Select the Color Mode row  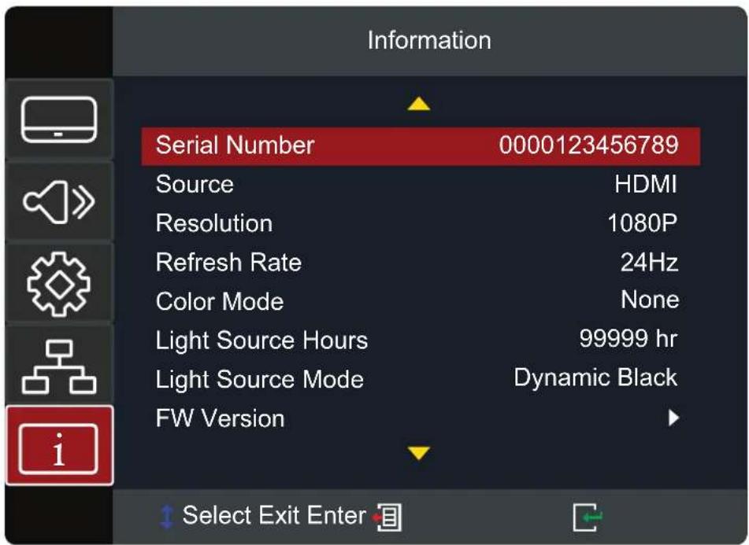421,302
